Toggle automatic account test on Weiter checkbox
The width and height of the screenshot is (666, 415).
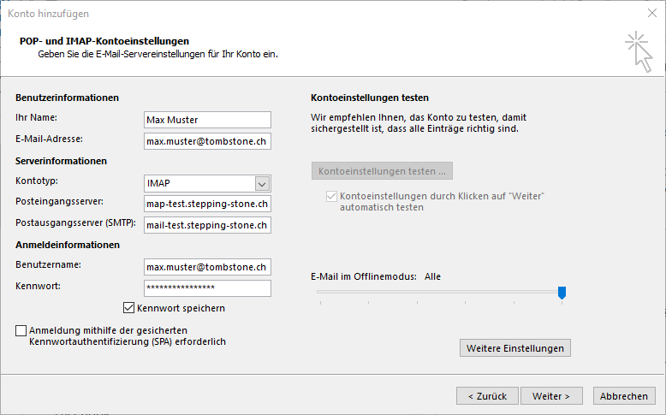331,197
